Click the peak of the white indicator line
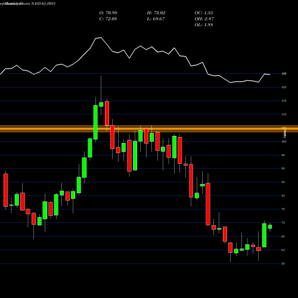 pyautogui.click(x=101, y=38)
